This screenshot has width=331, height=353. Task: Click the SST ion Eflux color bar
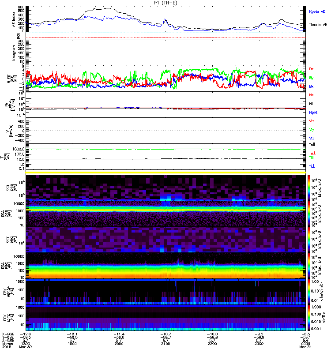point(309,188)
